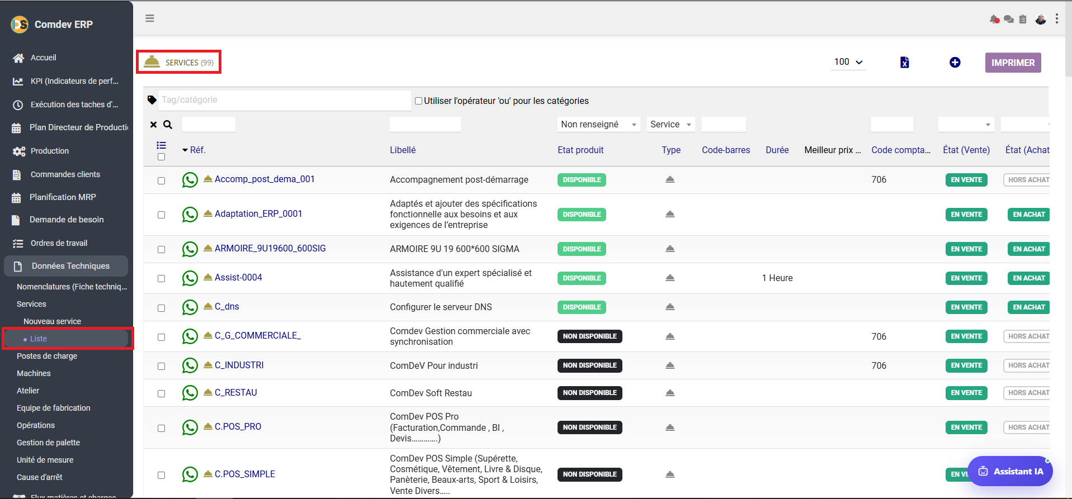Select checkbox for C_INDUSTRI row

coord(161,367)
